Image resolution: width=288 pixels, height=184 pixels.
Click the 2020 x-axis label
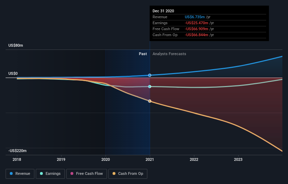106,159
